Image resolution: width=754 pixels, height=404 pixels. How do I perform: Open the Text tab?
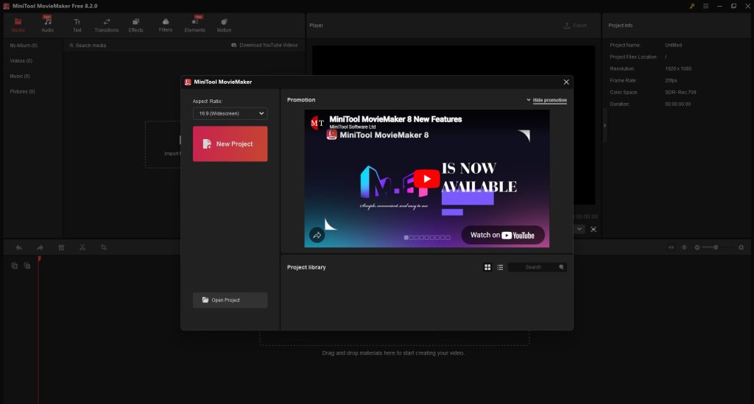pos(77,25)
